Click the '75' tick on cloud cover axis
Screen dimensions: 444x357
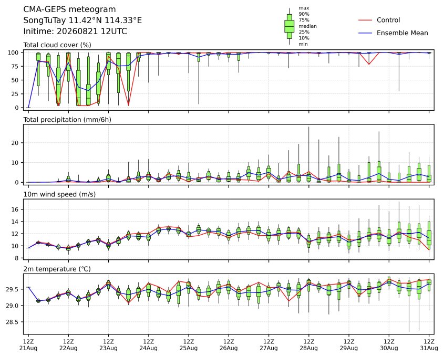[x=15, y=67]
